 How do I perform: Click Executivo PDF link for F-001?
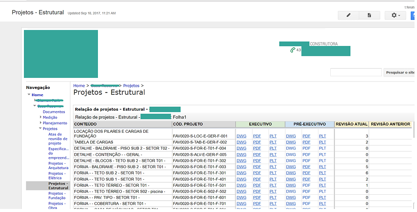tap(257, 136)
